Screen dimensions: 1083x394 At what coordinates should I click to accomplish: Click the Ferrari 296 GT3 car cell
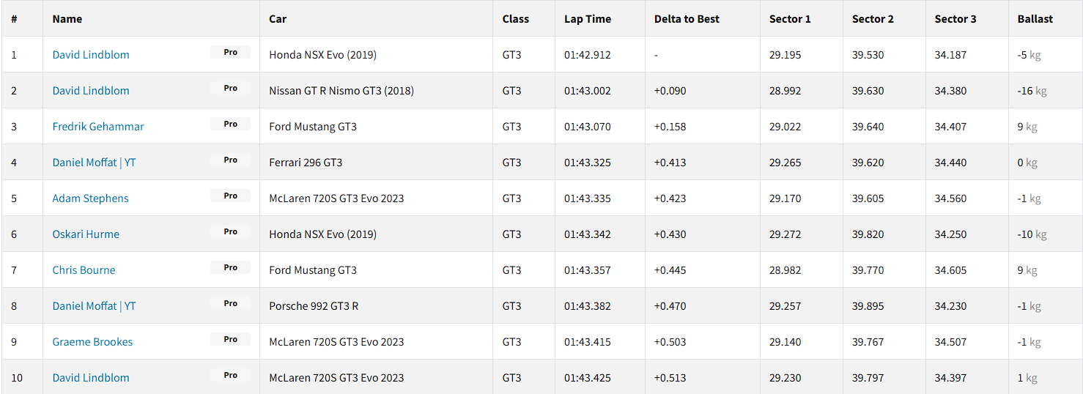point(306,163)
